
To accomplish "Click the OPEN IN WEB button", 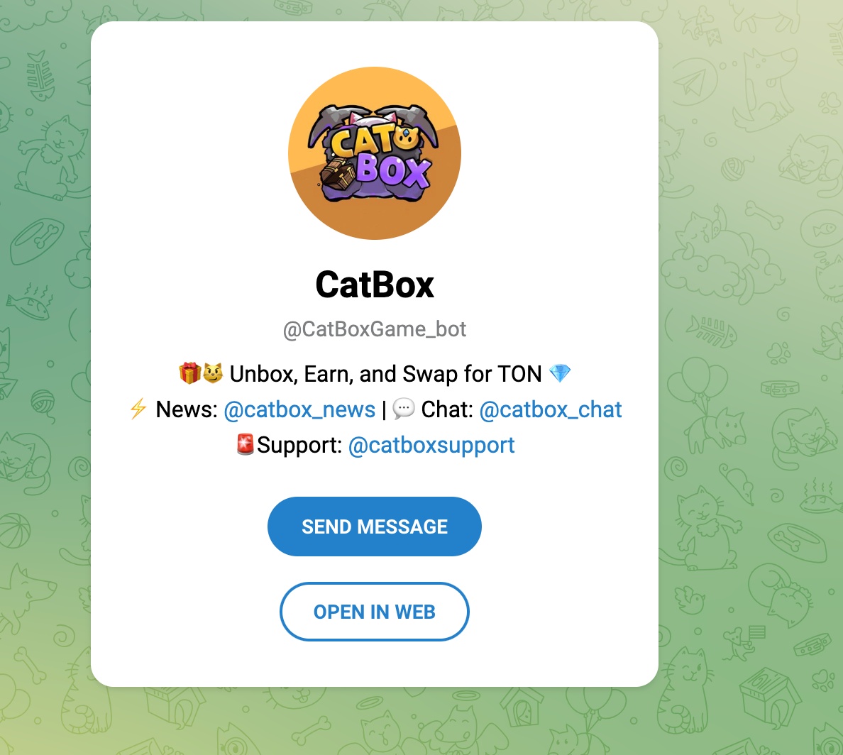I will [x=375, y=612].
